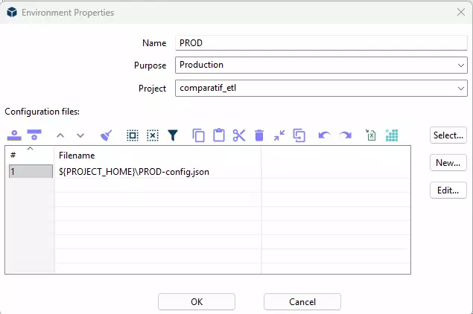Viewport: 473px width, 314px height.
Task: Click the Environment Properties cube icon
Action: [x=12, y=13]
